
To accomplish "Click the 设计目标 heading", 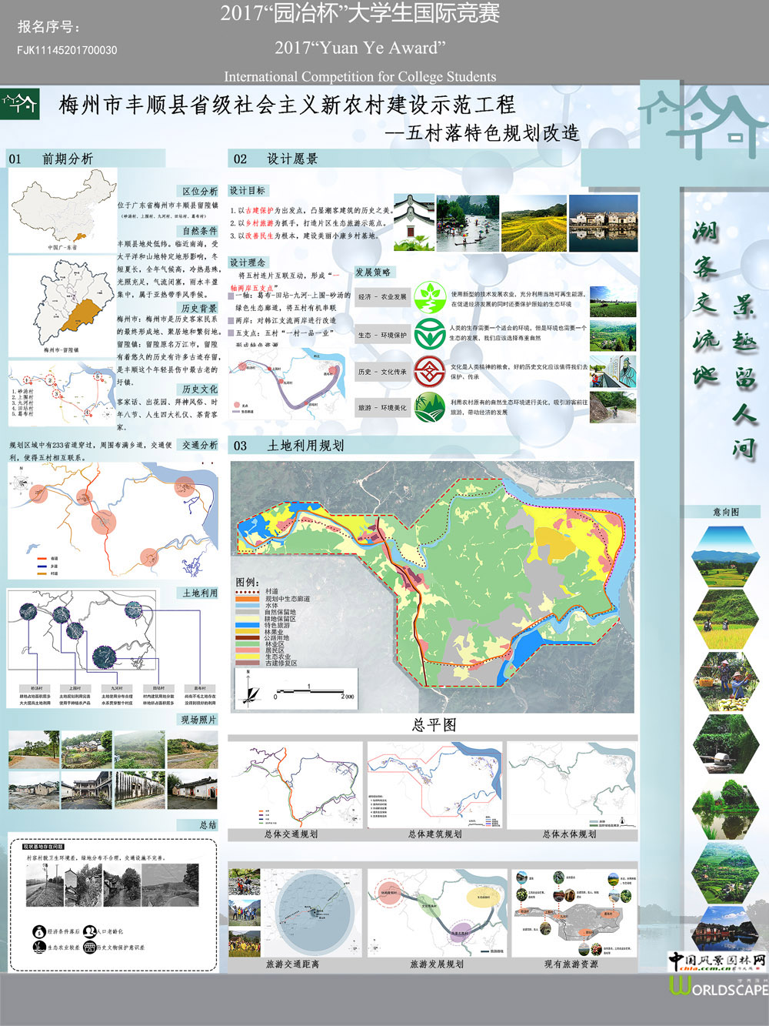I will pyautogui.click(x=248, y=190).
